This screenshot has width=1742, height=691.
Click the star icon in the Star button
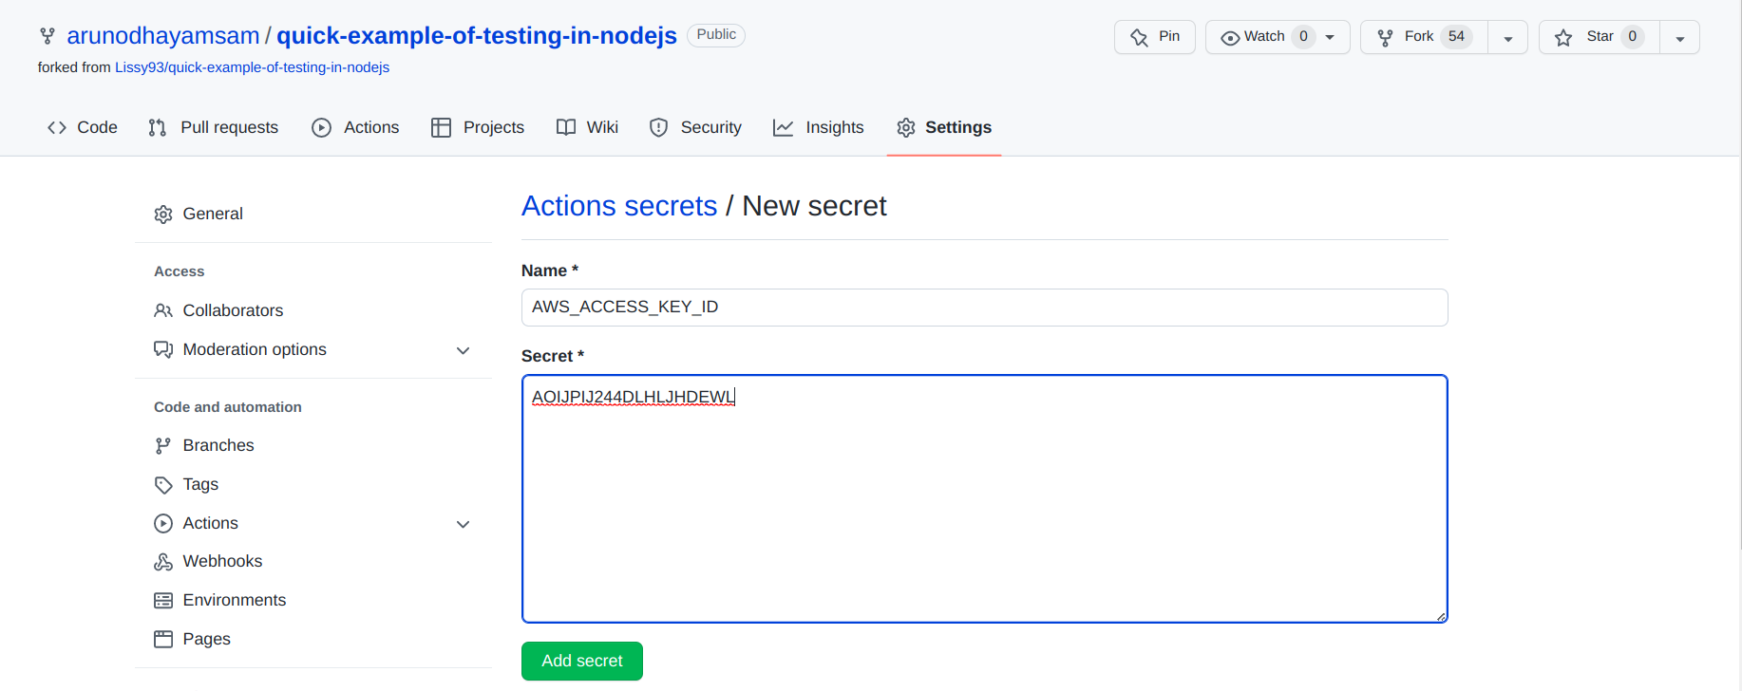[1563, 37]
